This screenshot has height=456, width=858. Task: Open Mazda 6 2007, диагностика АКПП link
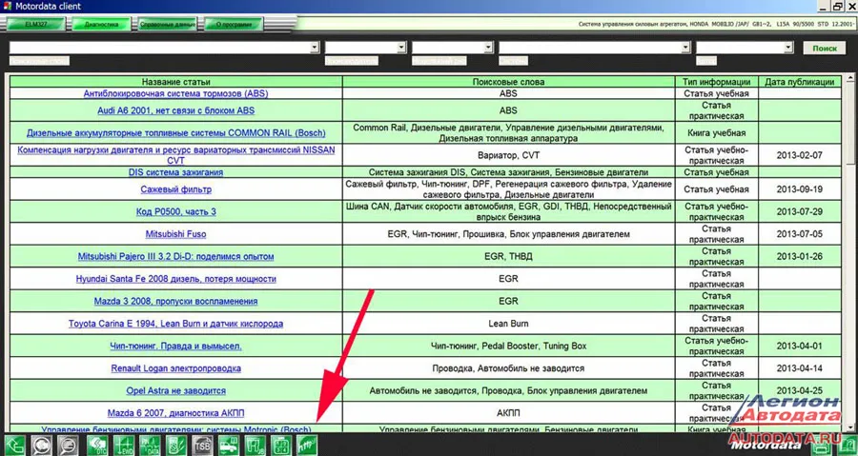(x=175, y=413)
